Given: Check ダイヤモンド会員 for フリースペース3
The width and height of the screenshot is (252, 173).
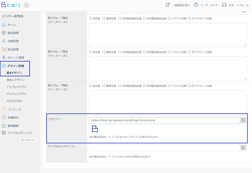Looking at the screenshot, I should point(189,86).
